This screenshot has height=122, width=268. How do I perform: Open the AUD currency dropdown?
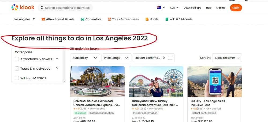point(174,8)
